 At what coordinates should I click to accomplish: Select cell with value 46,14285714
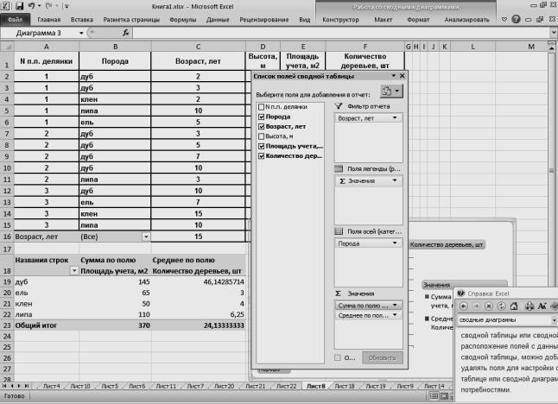pos(198,282)
